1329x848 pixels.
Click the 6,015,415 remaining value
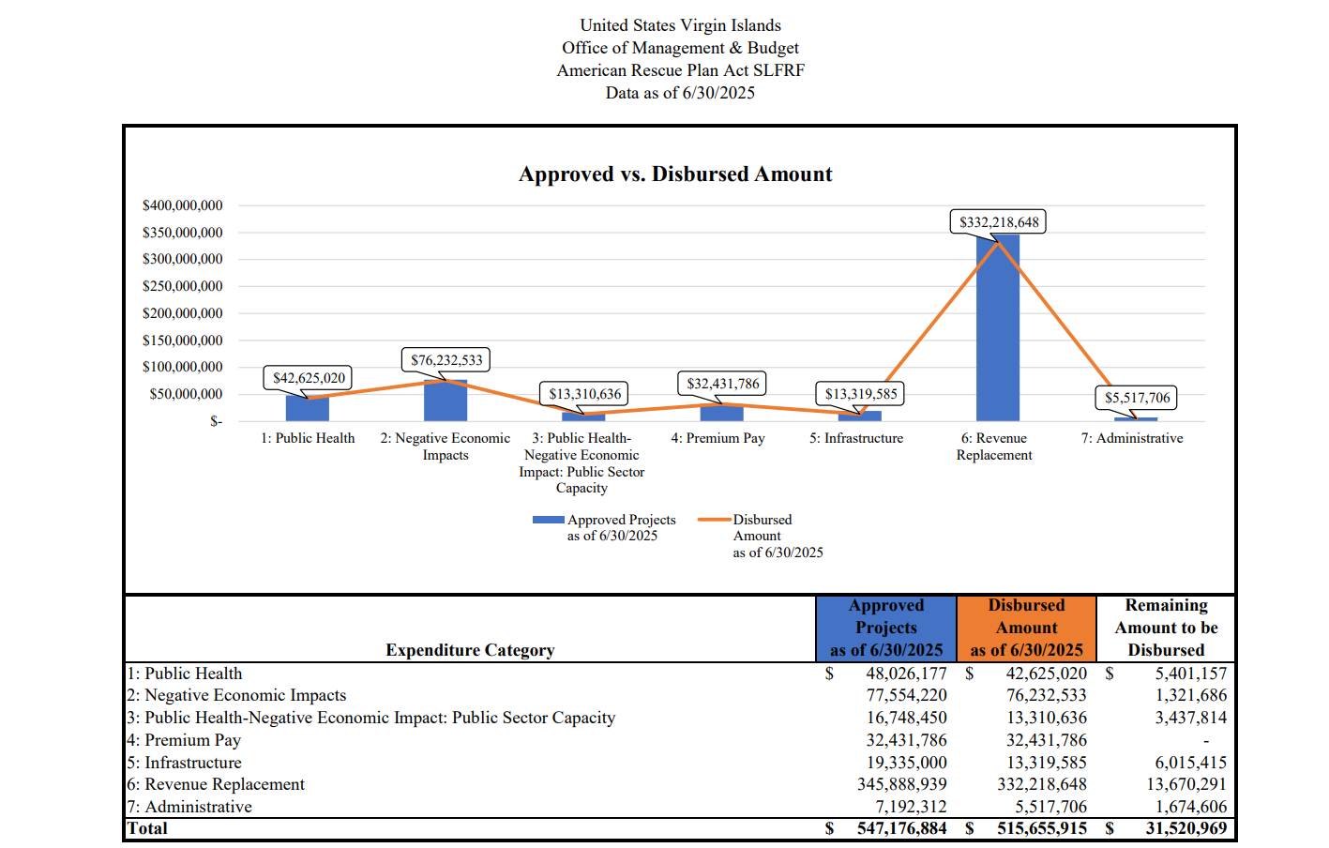1190,763
